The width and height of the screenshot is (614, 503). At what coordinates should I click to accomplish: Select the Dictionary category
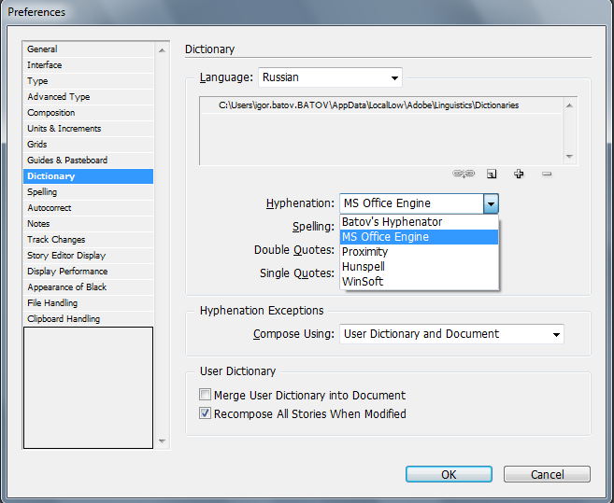coord(88,176)
